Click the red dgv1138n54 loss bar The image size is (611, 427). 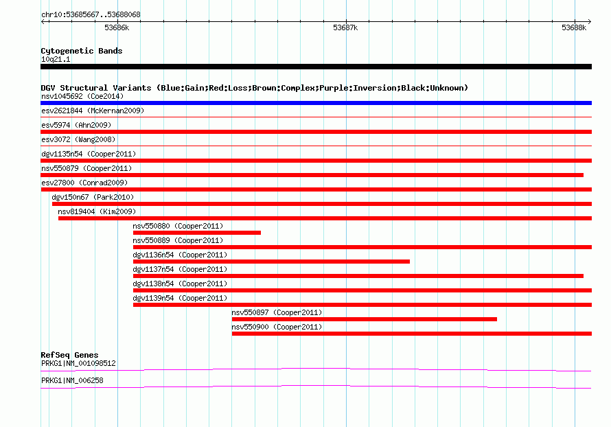[362, 290]
